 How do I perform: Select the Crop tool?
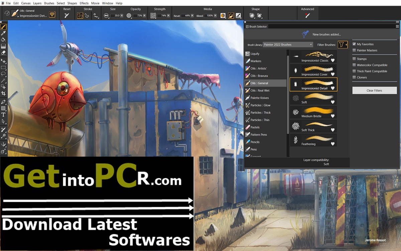[x=3, y=93]
